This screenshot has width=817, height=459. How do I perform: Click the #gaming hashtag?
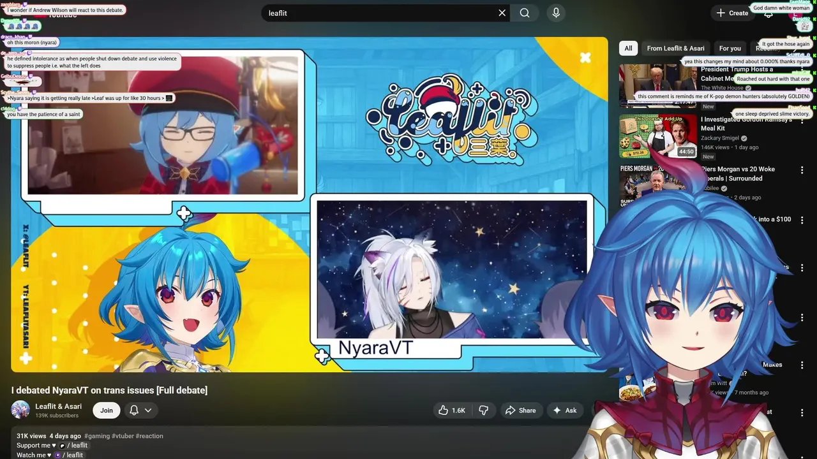[x=97, y=436]
